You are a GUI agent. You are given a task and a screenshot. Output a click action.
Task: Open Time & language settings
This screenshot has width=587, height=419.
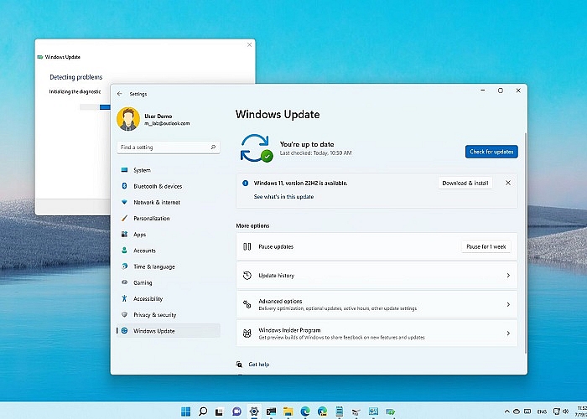click(169, 266)
